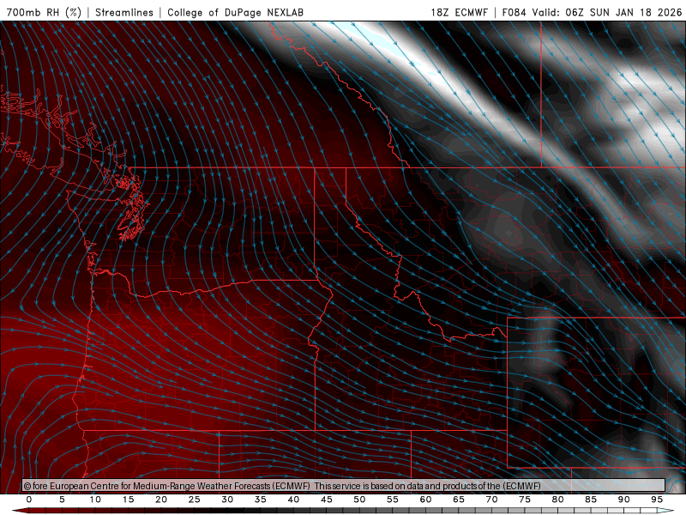Click the "0" label on the RH scale
Viewport: 686px width, 515px height.
29,500
